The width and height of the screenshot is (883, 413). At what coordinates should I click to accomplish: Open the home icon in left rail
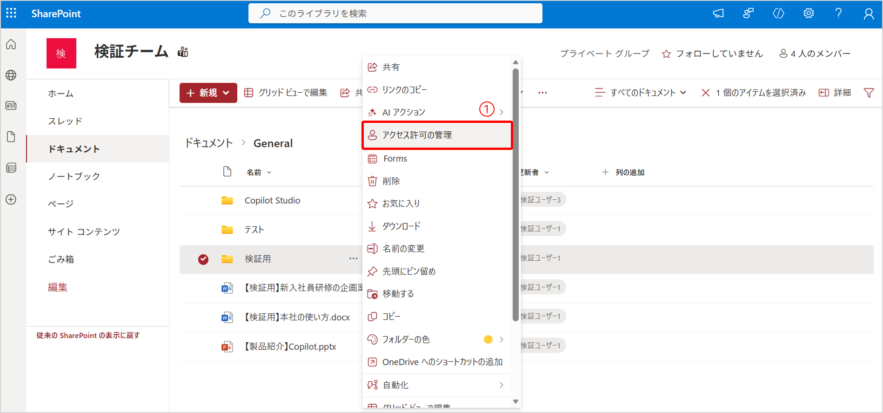(11, 44)
